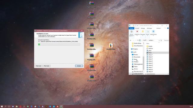The width and height of the screenshot is (193, 108).
Task: Open File Explorer from the taskbar
Action: click(x=17, y=106)
